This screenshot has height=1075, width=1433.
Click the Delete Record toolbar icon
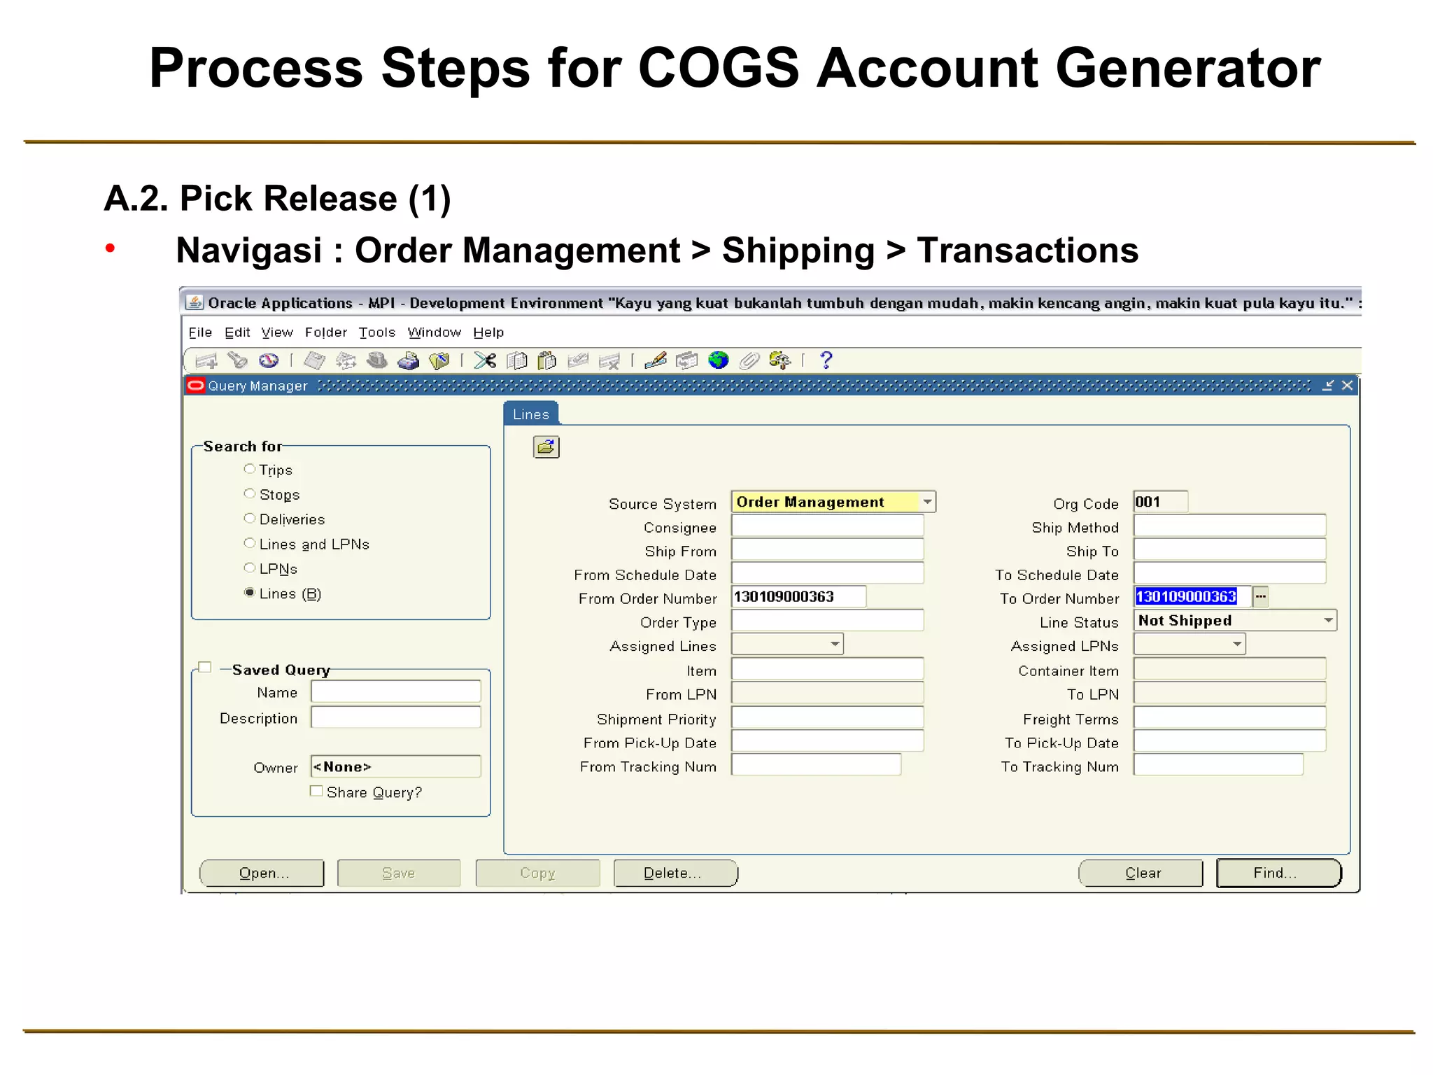609,360
